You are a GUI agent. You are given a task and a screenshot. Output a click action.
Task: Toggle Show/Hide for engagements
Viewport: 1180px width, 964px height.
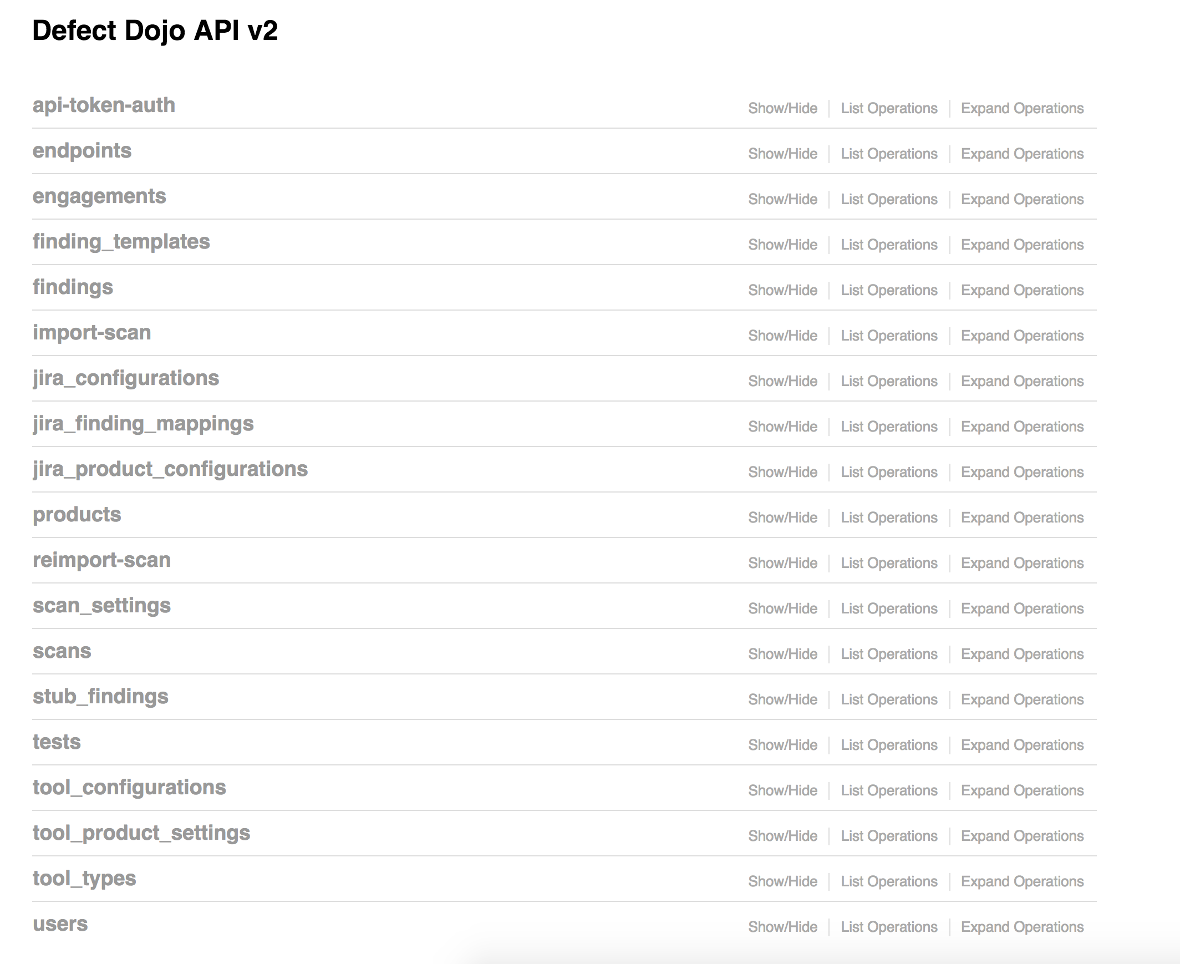point(782,199)
